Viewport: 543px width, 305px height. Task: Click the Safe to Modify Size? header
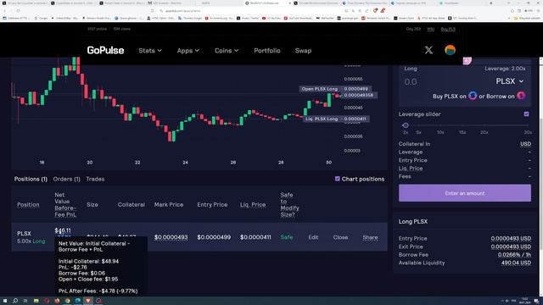[x=289, y=205]
